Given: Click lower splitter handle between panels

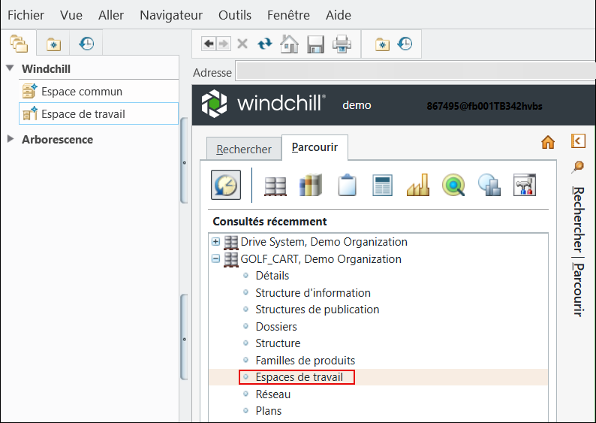Looking at the screenshot, I should [184, 337].
